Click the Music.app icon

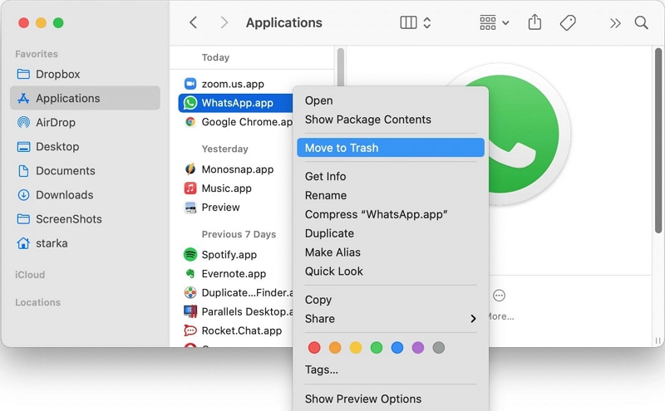click(x=190, y=188)
